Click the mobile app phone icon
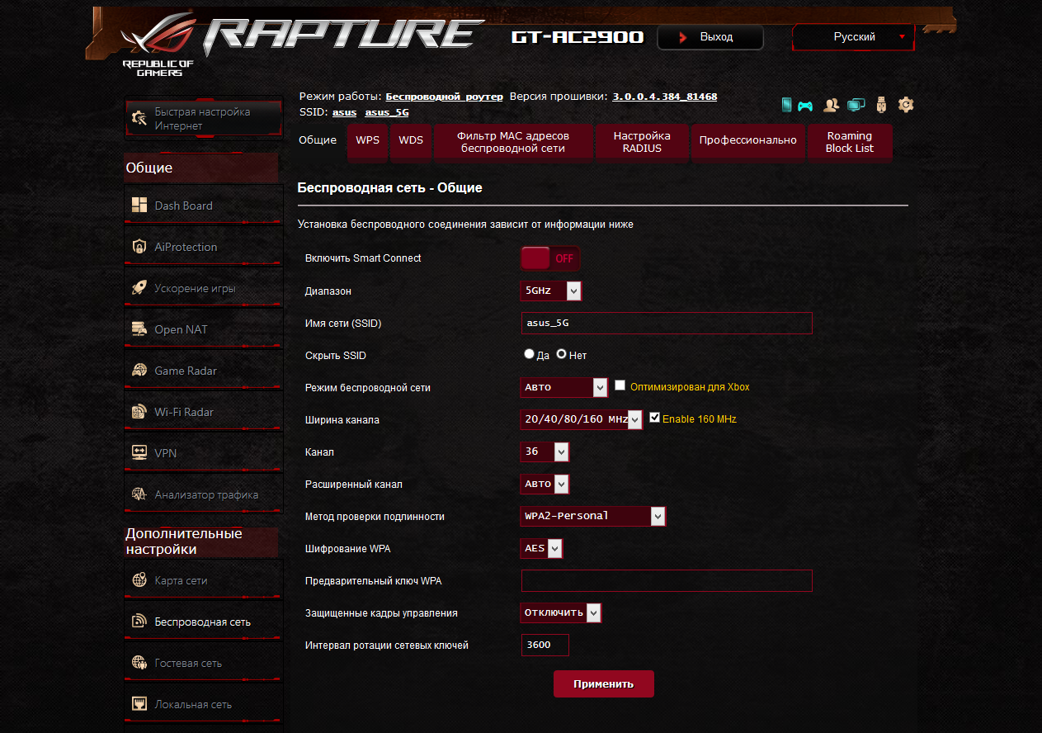Screen dimensions: 1042x733 point(786,105)
